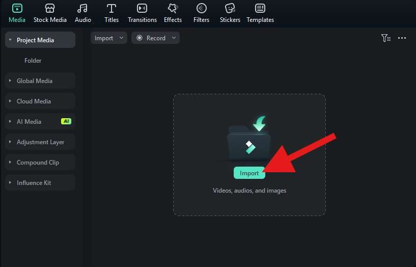Image resolution: width=416 pixels, height=267 pixels.
Task: Select the Titles T icon
Action: point(112,8)
